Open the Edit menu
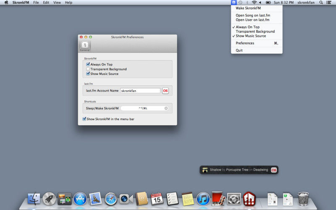Screen dimensions: 336x210 click(x=46, y=3)
